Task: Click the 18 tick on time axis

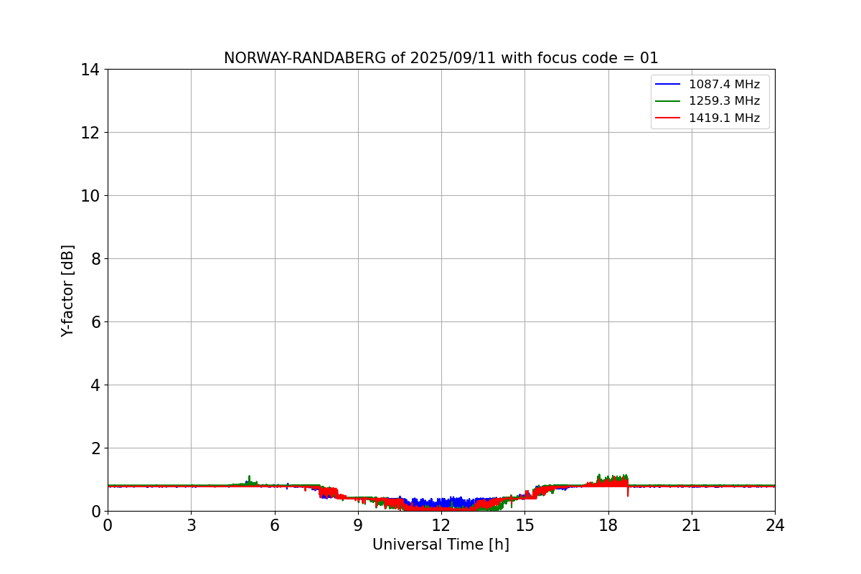Action: 608,525
